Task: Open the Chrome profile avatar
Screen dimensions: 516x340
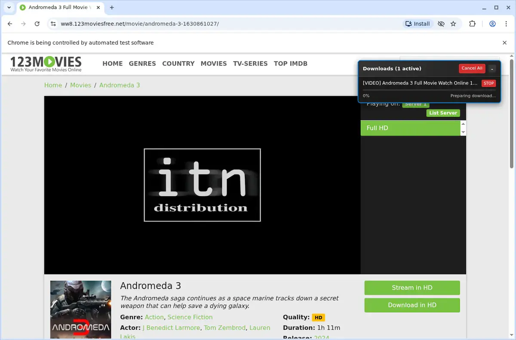Action: point(492,24)
